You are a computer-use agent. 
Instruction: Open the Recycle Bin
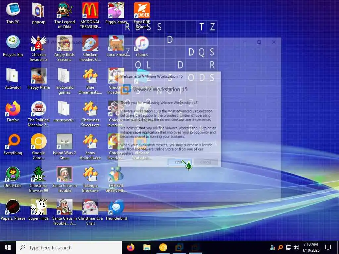click(x=13, y=46)
